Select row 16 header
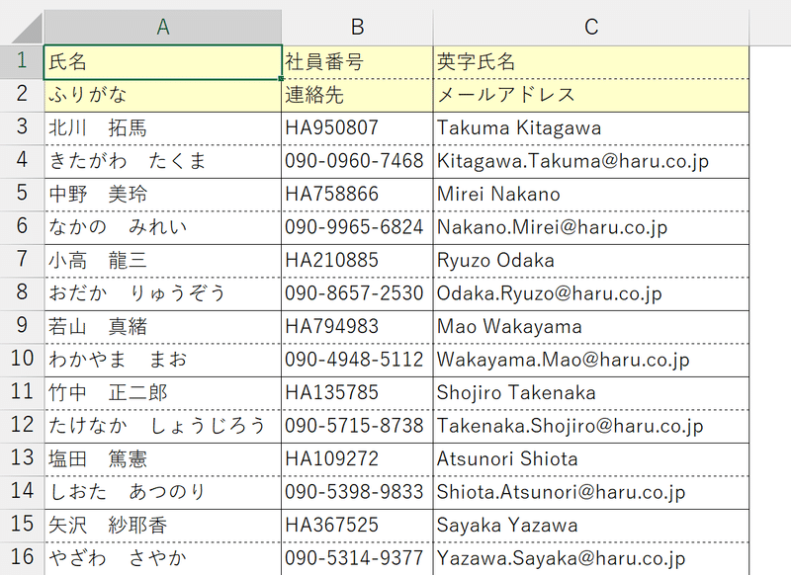The height and width of the screenshot is (575, 791). pos(22,558)
